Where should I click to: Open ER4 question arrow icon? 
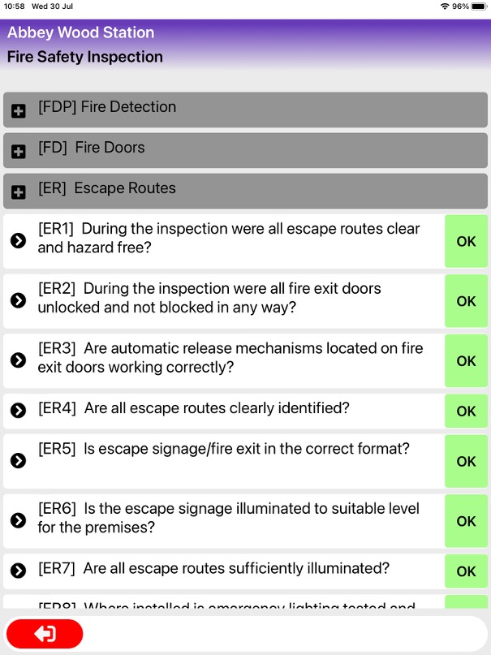pos(18,411)
